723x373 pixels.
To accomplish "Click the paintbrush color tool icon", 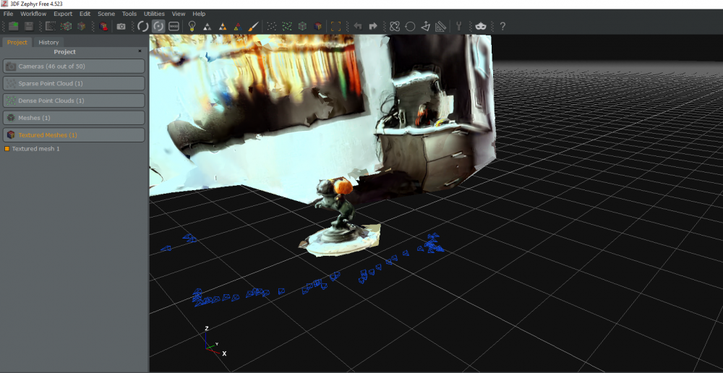I will tap(253, 26).
